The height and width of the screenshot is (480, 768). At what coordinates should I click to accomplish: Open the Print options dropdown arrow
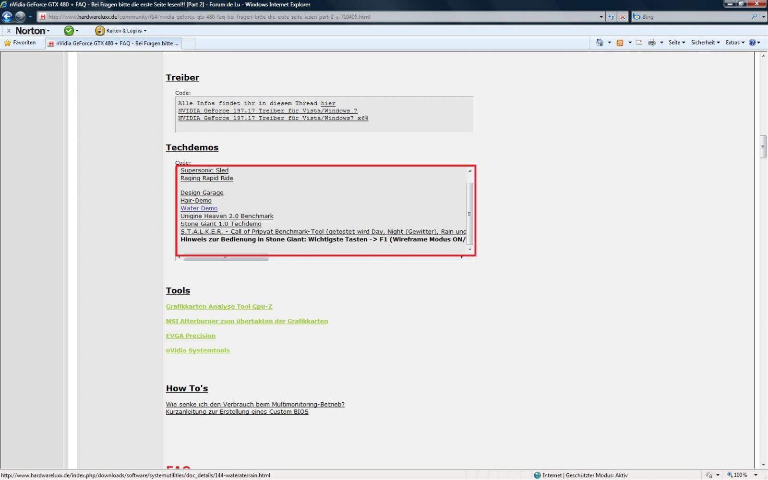coord(661,43)
